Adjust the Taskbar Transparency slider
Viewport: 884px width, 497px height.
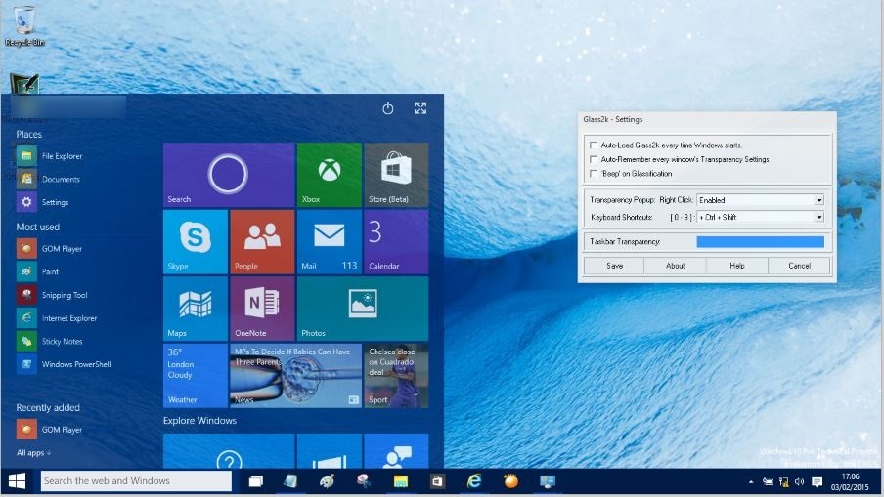760,241
